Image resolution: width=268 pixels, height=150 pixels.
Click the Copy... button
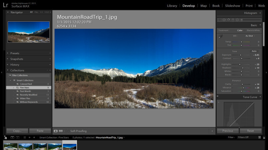pos(17,131)
